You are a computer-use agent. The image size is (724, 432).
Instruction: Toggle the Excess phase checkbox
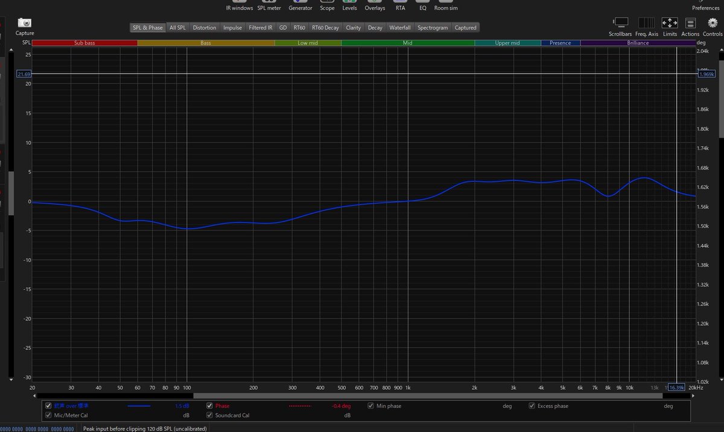pos(532,406)
